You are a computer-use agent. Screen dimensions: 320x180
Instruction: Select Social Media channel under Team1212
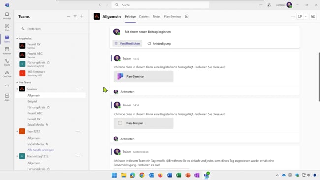tap(35, 144)
